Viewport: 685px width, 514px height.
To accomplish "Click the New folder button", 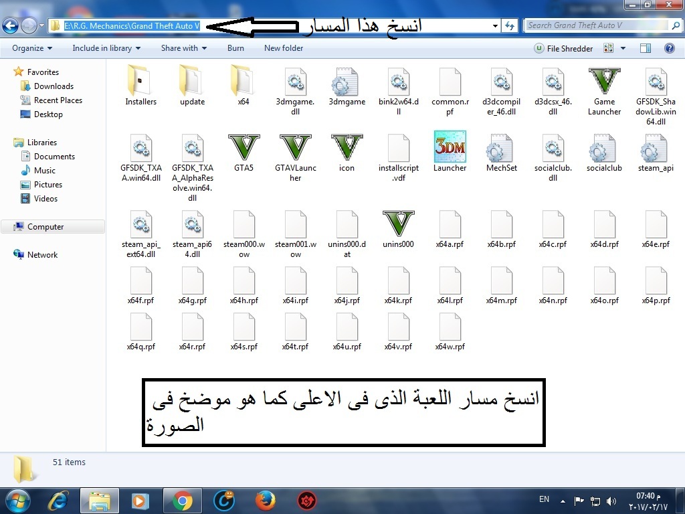I will coord(284,48).
